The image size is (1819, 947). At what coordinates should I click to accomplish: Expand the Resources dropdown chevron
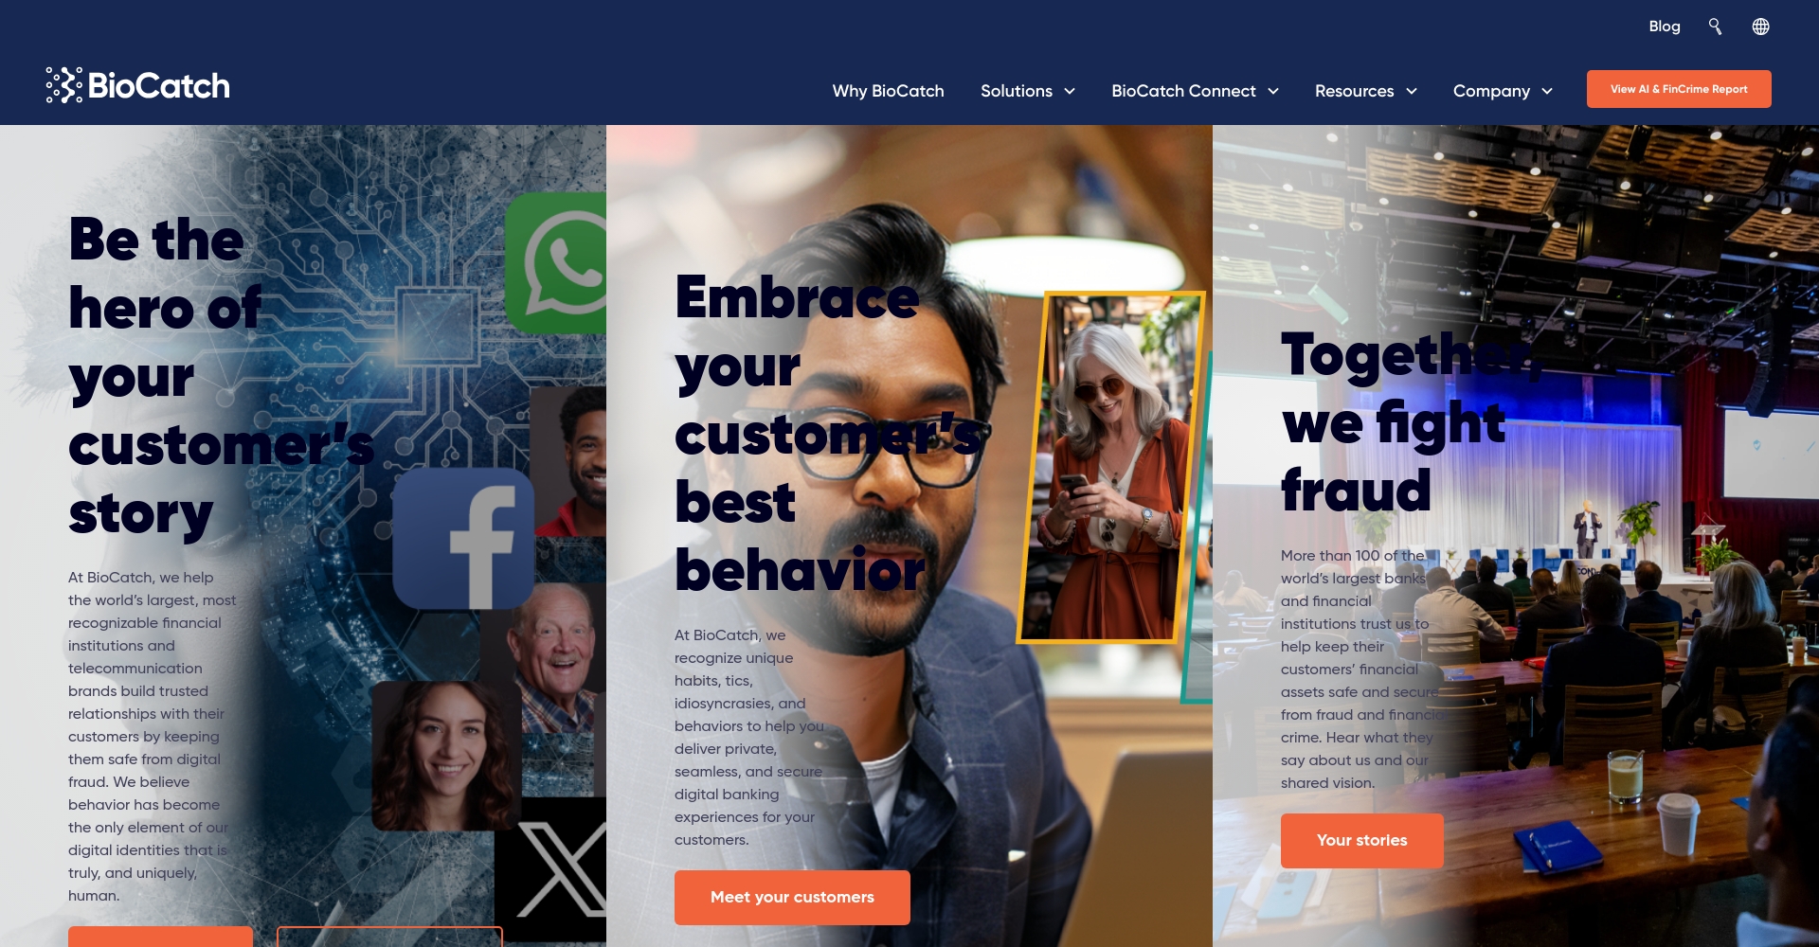click(1412, 91)
